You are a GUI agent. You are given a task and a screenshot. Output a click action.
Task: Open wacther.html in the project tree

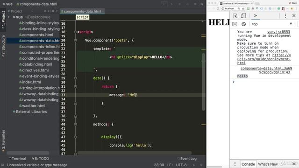click(32, 106)
